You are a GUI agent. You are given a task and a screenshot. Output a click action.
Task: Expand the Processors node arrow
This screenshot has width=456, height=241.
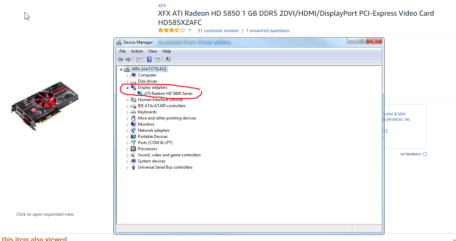coord(128,149)
